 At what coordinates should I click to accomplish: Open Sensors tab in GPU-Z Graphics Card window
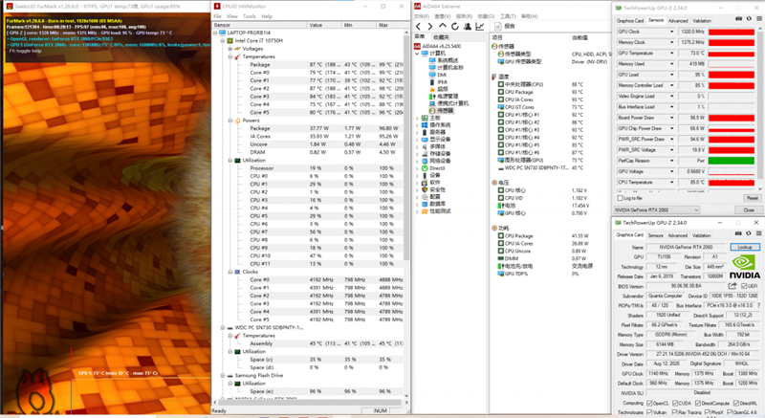pyautogui.click(x=655, y=235)
